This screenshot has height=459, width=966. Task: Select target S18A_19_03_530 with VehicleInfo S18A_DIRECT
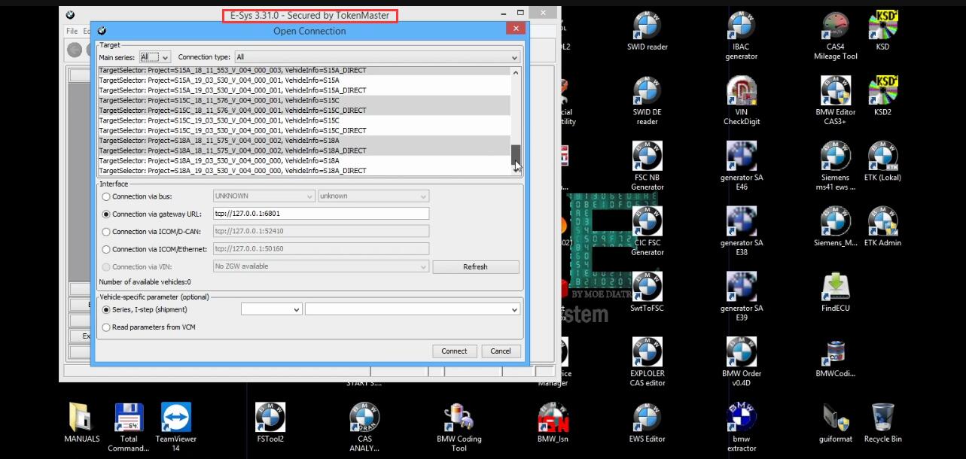[x=304, y=170]
